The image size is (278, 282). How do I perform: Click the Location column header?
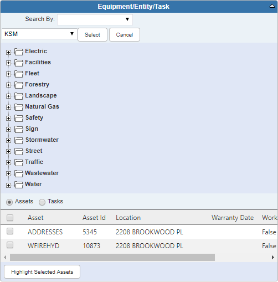click(x=128, y=218)
